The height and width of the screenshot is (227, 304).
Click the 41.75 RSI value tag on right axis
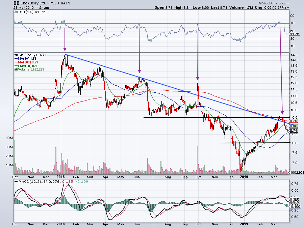294,34
